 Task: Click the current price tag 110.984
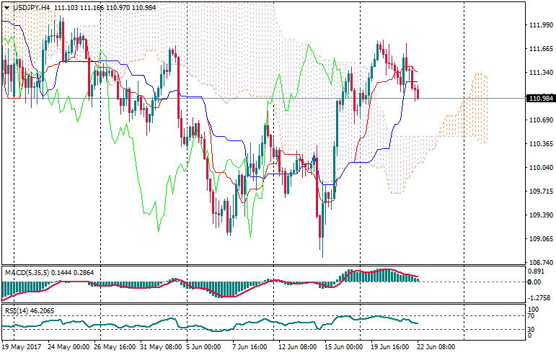pyautogui.click(x=540, y=98)
